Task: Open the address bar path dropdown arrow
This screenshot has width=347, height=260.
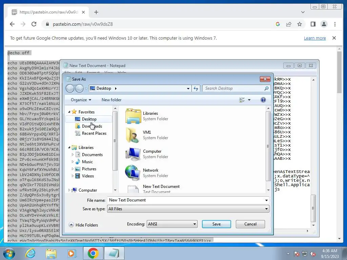Action: pos(188,88)
